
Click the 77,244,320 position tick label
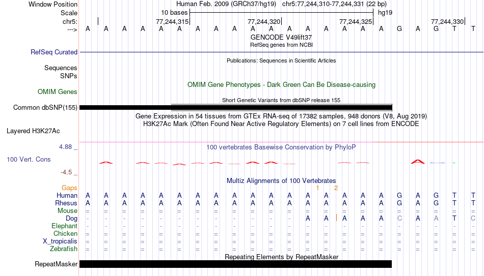click(264, 21)
